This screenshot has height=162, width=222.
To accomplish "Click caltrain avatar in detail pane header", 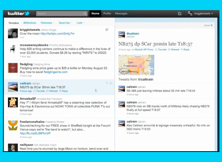I will [122, 35].
